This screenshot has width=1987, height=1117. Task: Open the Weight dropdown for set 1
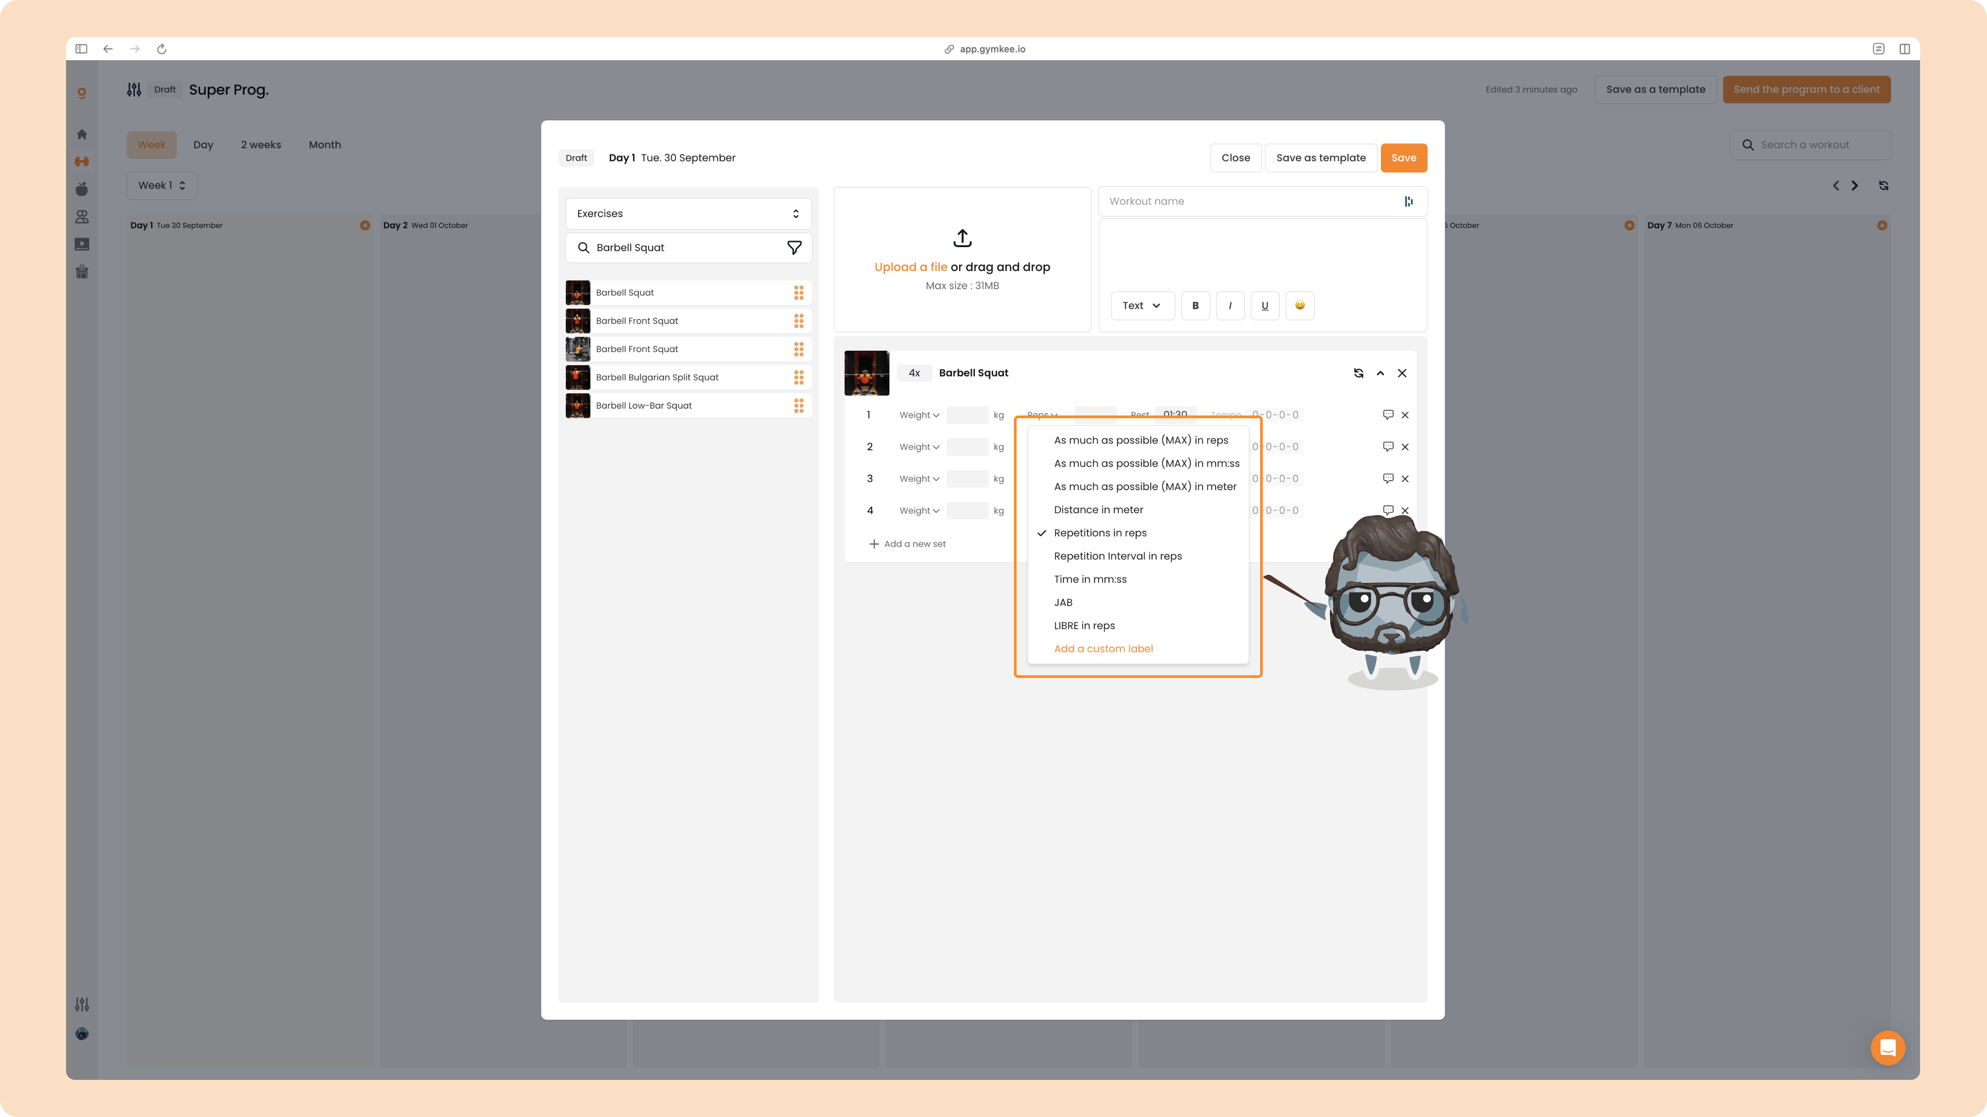[x=919, y=415]
